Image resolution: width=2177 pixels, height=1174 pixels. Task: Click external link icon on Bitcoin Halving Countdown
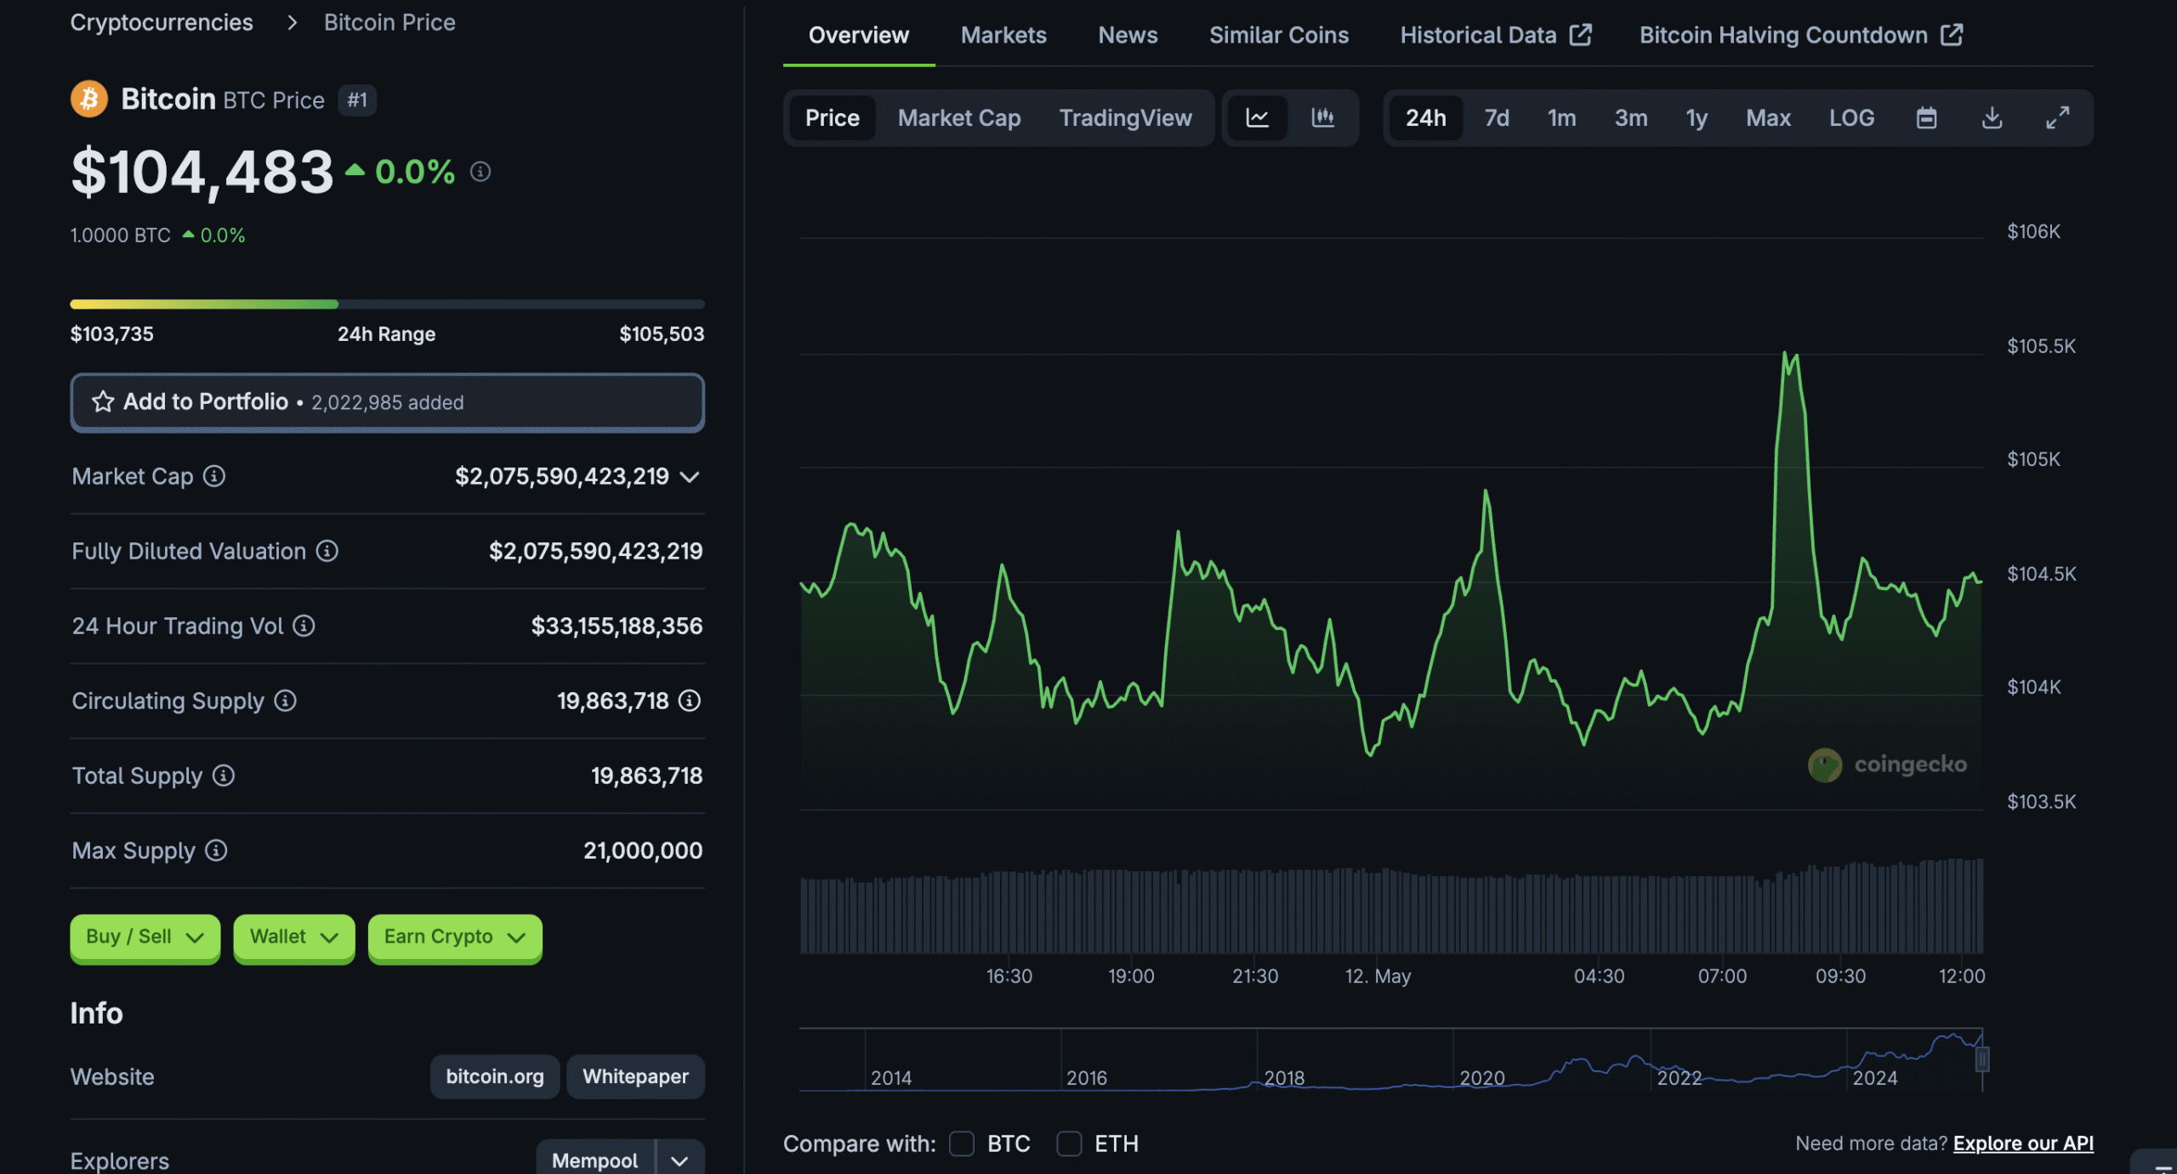(x=1952, y=35)
